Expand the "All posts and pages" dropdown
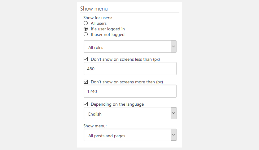Image resolution: width=259 pixels, height=150 pixels. [127, 135]
